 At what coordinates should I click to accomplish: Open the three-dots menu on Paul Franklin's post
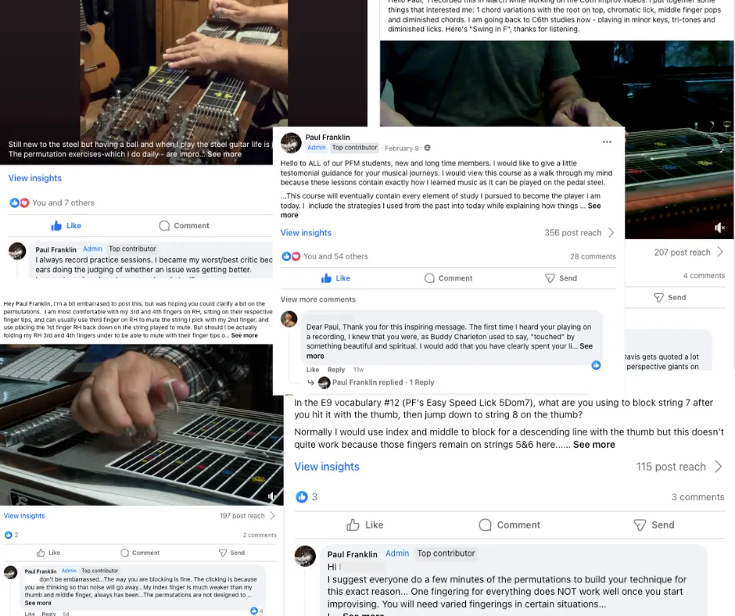click(607, 142)
